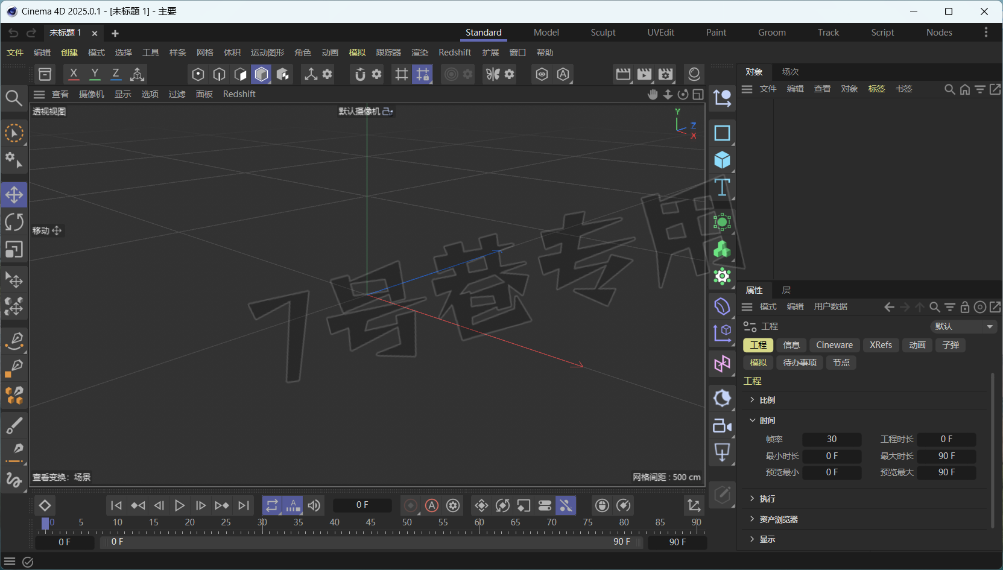Switch to UVEdit layout tab
Screen dimensions: 1003x570
[x=660, y=33]
